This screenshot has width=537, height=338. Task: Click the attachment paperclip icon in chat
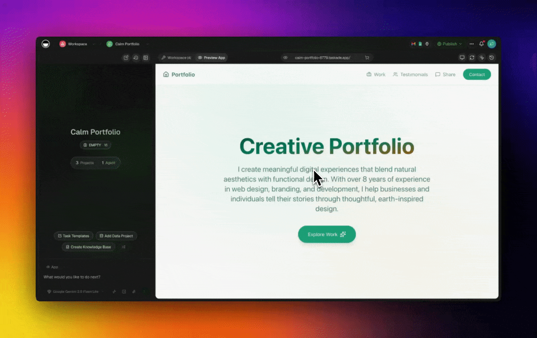pyautogui.click(x=134, y=292)
